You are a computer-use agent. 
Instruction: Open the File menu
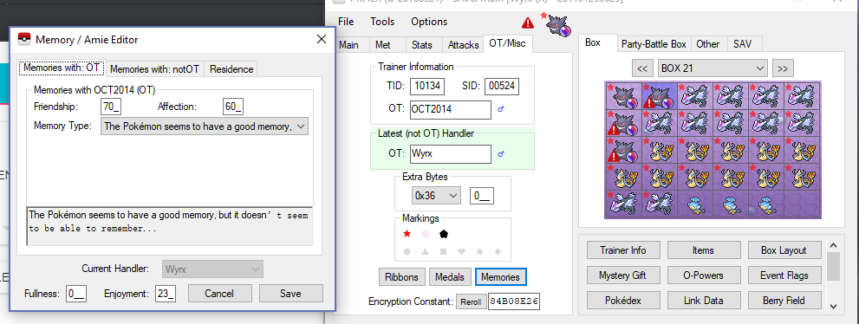click(x=346, y=22)
